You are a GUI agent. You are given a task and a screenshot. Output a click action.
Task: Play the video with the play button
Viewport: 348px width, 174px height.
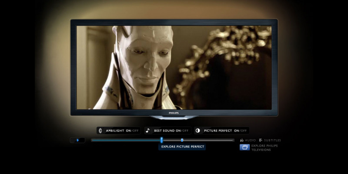77,140
